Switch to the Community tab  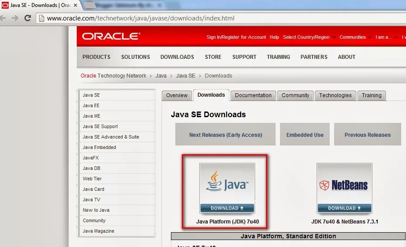[x=295, y=95]
